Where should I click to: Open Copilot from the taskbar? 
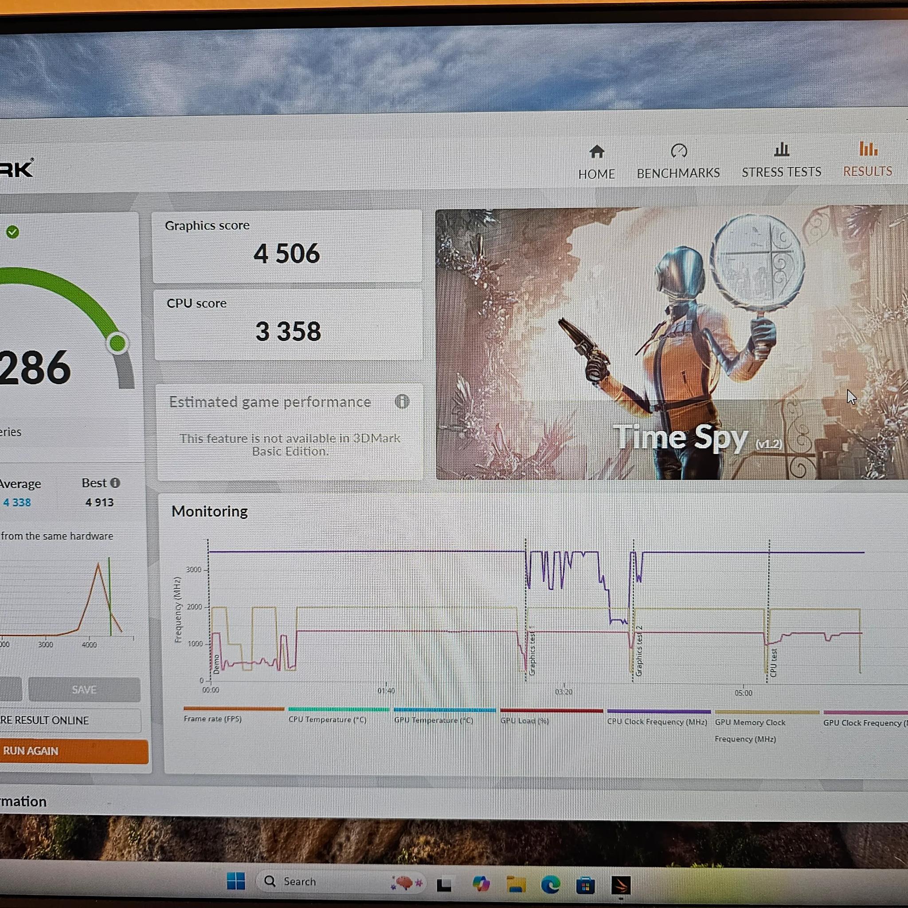tap(481, 884)
